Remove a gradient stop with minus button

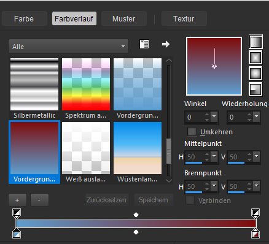point(39,200)
